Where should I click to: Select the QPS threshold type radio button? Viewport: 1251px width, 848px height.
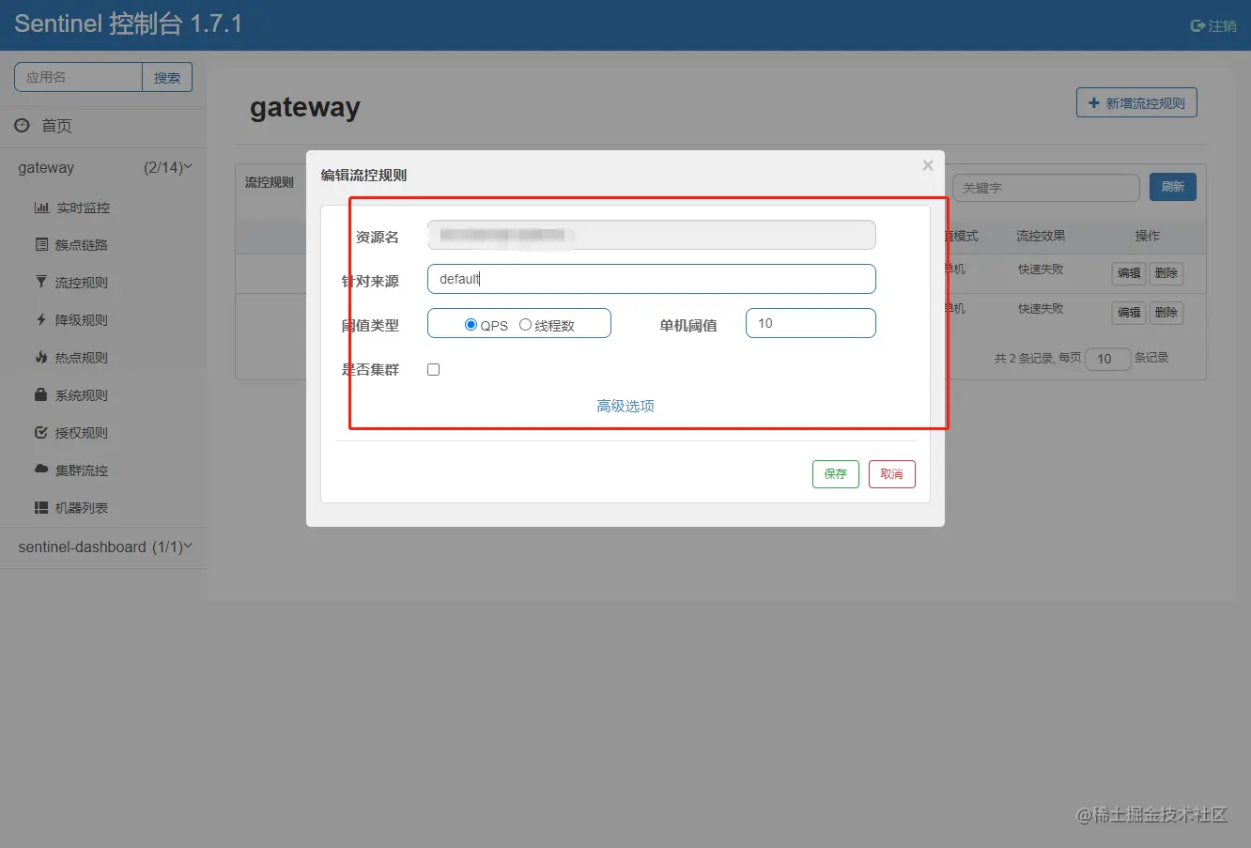(x=471, y=323)
